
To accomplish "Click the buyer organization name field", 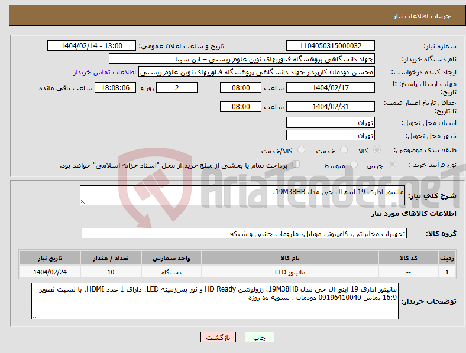I will coord(242,58).
